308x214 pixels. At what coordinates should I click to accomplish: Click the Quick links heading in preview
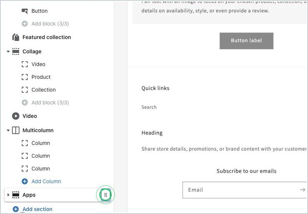point(155,88)
